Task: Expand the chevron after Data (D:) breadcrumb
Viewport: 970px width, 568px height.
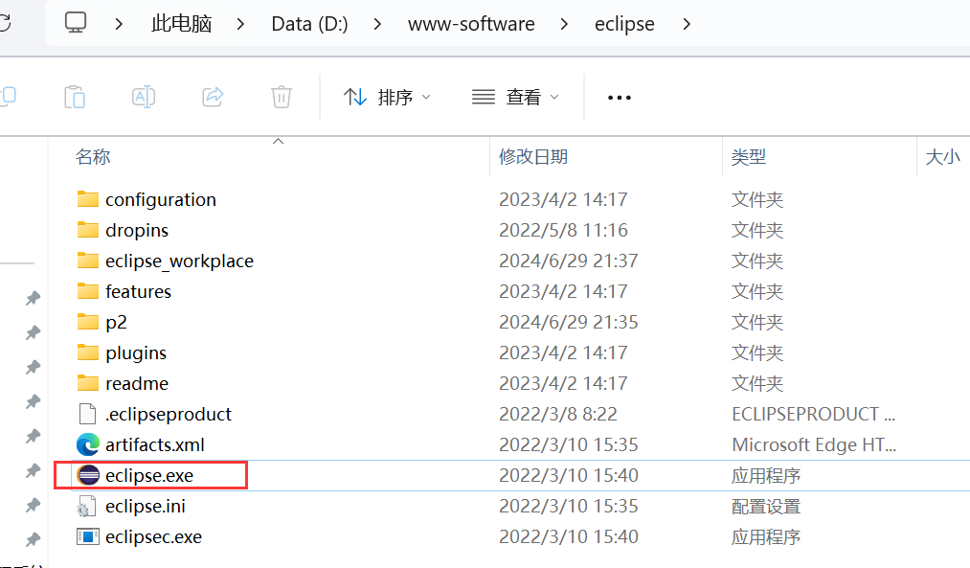Action: (377, 24)
